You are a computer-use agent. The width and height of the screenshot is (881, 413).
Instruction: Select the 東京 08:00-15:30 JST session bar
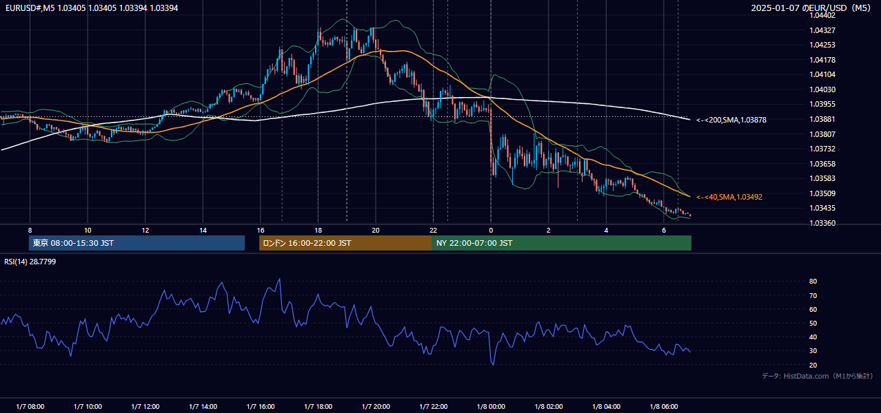click(x=136, y=243)
